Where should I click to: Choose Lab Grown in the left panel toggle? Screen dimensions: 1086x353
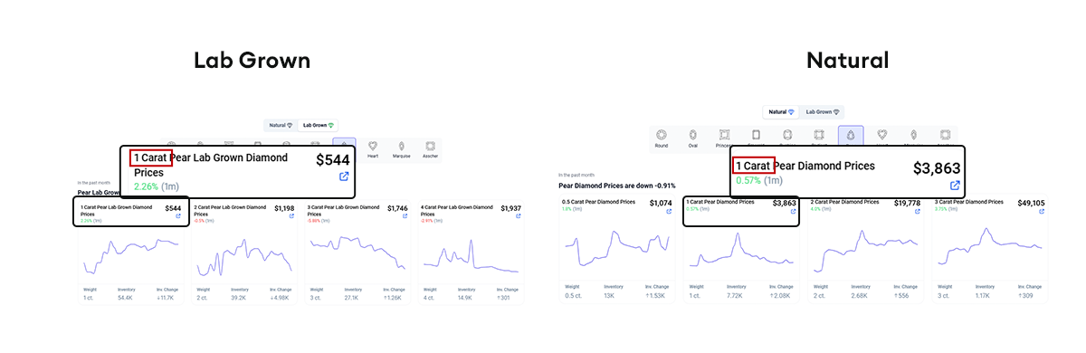[x=319, y=125]
